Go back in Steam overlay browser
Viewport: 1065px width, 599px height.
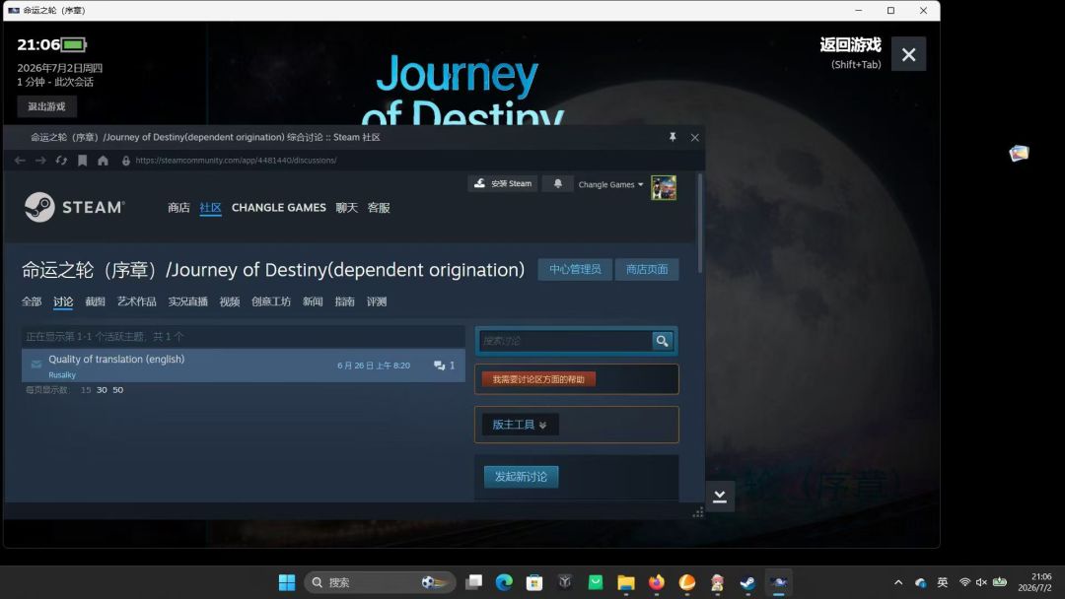[20, 161]
